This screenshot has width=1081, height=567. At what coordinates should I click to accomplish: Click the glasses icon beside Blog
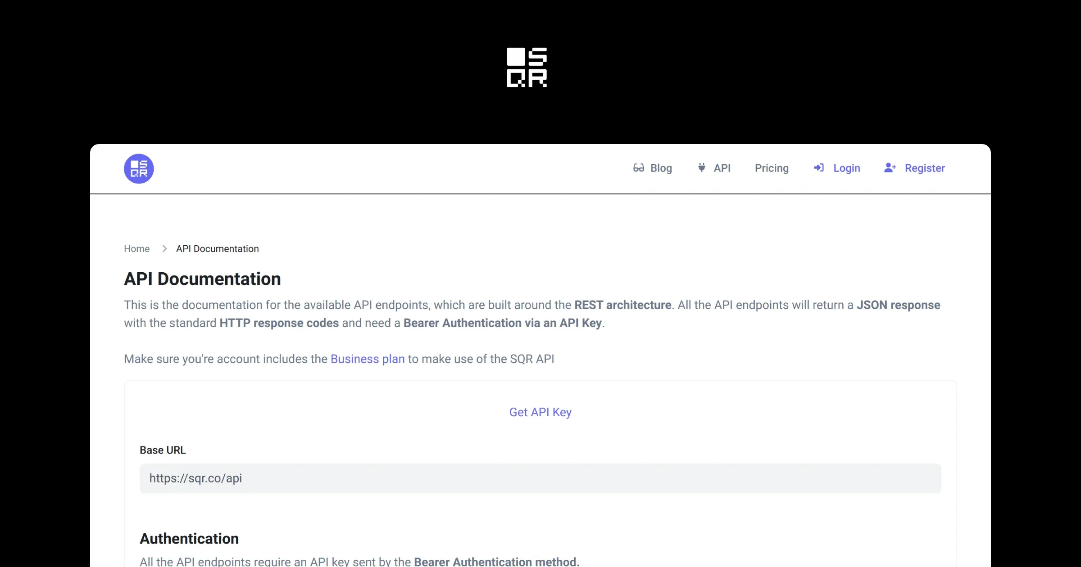click(x=638, y=168)
